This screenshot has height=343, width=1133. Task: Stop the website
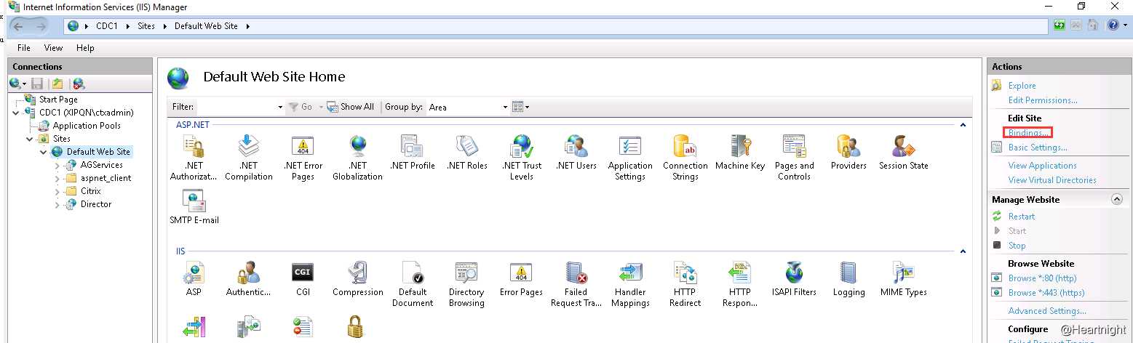pos(1017,246)
